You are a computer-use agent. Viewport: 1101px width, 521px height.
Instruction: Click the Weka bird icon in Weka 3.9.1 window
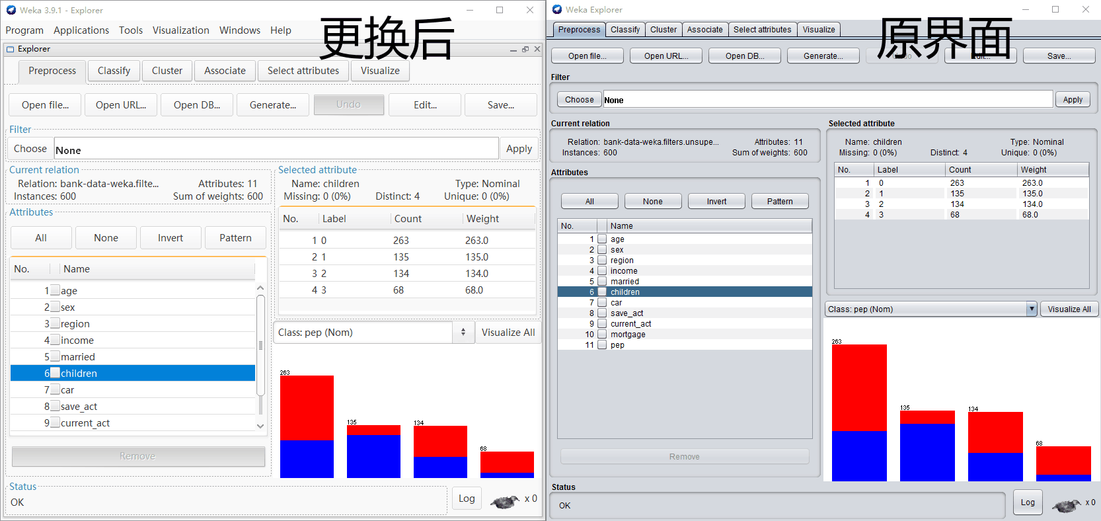coord(505,502)
